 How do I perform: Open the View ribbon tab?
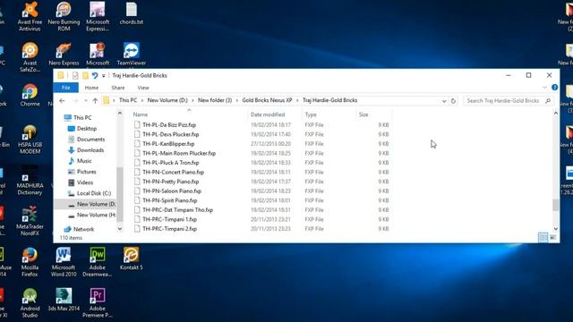(143, 88)
